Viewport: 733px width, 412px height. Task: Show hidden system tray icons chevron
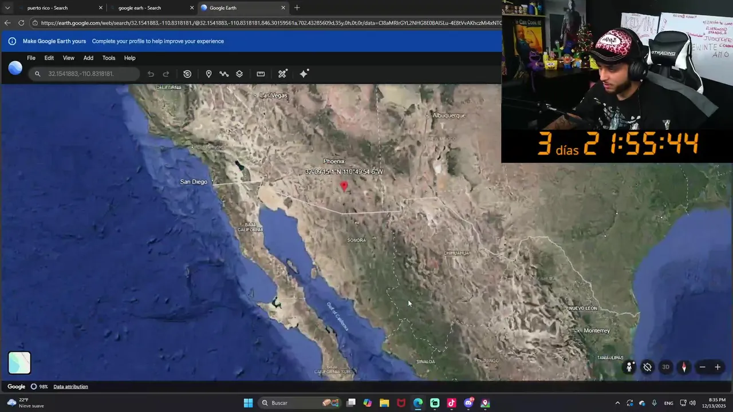click(617, 403)
